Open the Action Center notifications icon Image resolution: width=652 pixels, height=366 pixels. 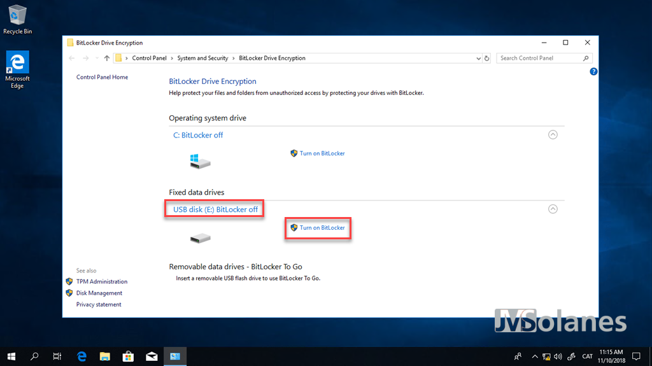click(x=636, y=356)
